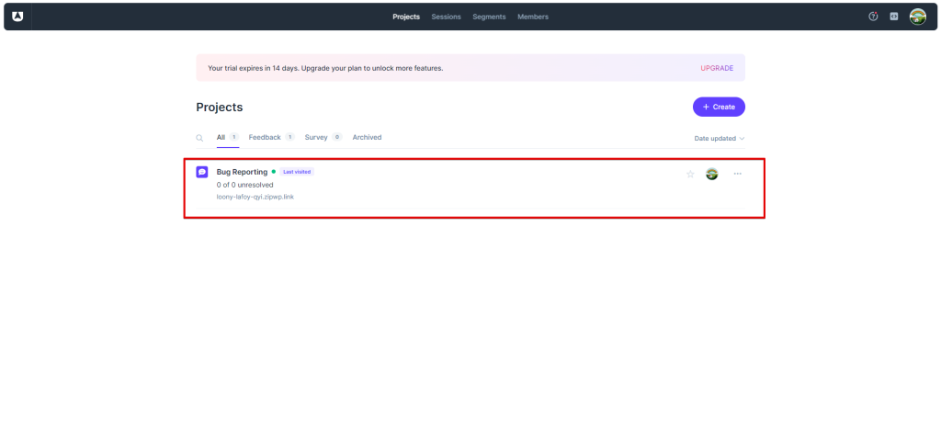This screenshot has width=941, height=443.
Task: Click the search magnifier icon beside tabs
Action: tap(199, 138)
